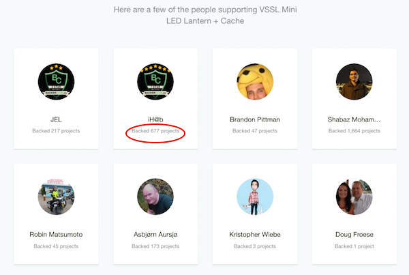Click Shabaz Moham...'s profile photo
The image size is (409, 275).
[x=354, y=82]
